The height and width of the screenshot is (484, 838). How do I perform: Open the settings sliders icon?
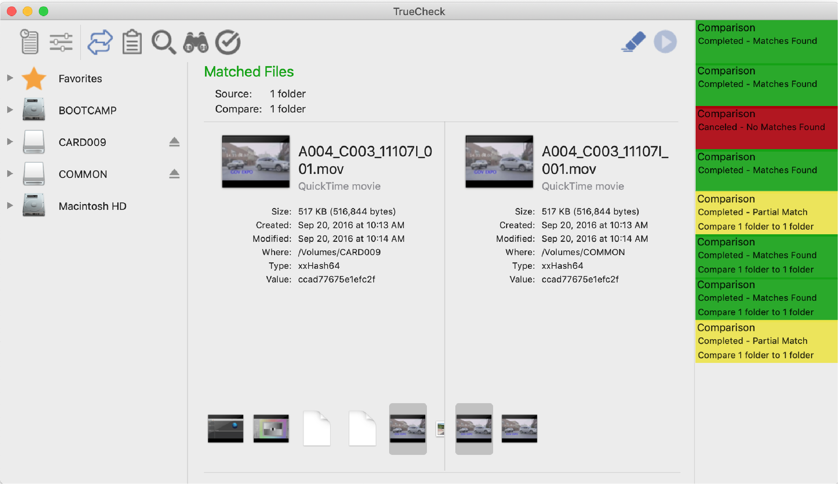[60, 42]
